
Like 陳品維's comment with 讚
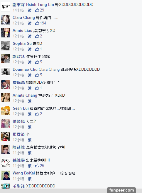pos(30,153)
